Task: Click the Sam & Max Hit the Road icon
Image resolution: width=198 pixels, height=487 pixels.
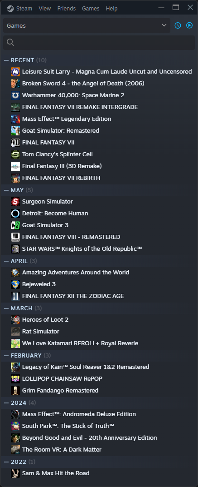Action: tap(15, 473)
